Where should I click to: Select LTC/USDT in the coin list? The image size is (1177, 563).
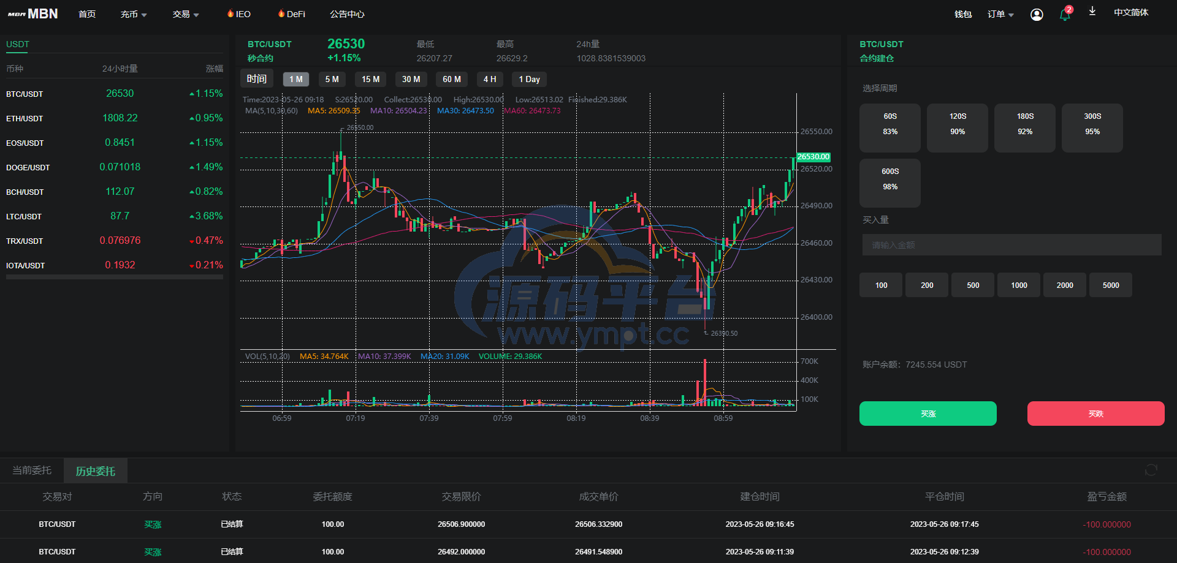pyautogui.click(x=115, y=216)
